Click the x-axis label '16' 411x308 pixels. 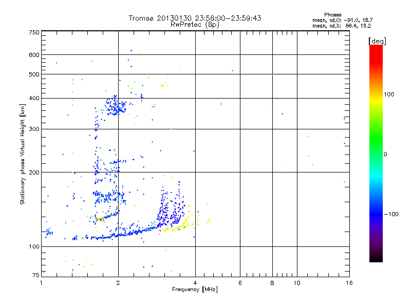click(x=349, y=283)
